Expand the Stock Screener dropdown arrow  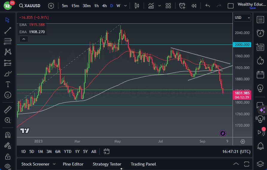[54, 164]
